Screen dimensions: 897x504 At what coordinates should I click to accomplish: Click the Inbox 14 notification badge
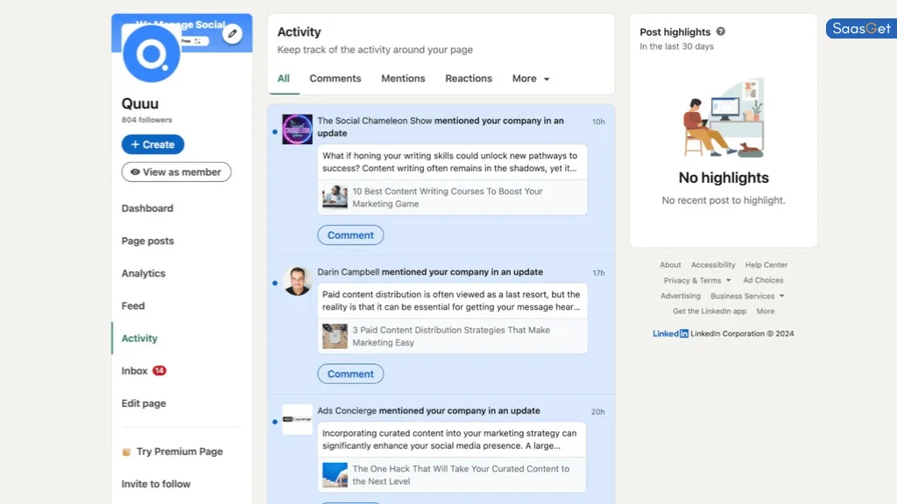(159, 370)
